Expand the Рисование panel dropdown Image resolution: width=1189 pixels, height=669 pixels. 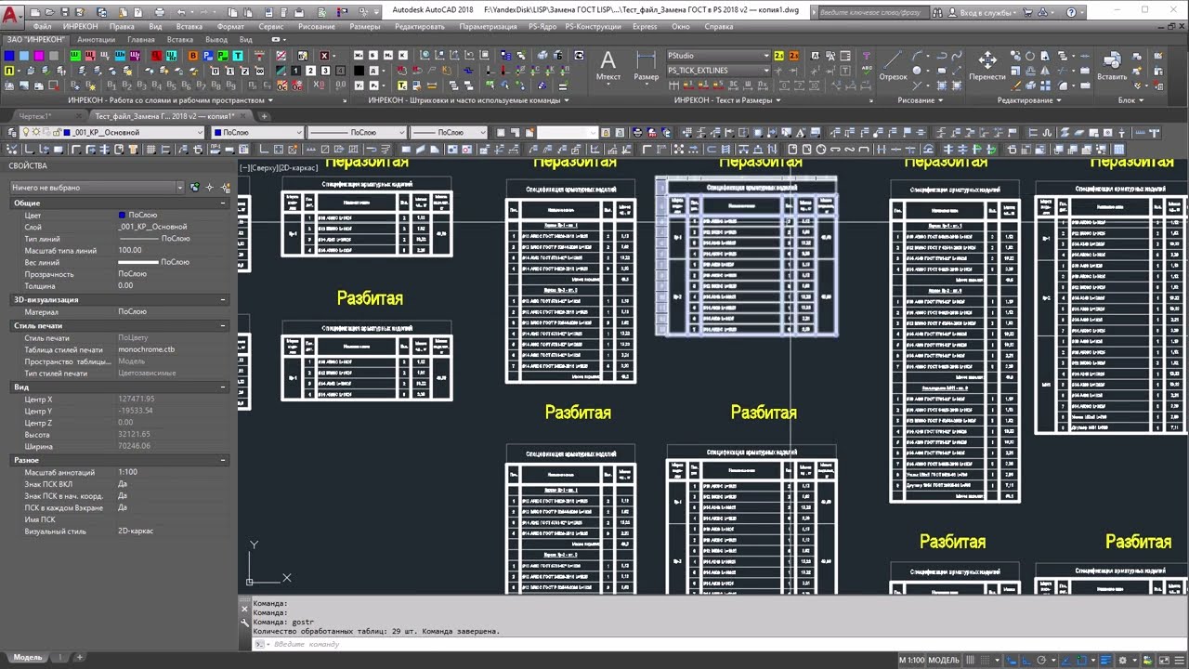[920, 100]
